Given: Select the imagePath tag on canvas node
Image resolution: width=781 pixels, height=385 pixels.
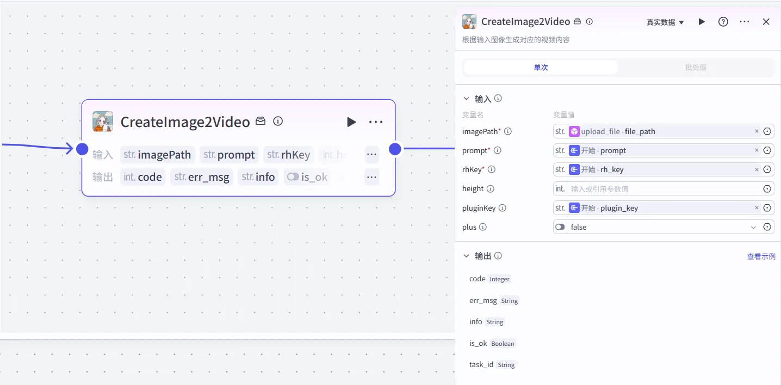Looking at the screenshot, I should 157,155.
